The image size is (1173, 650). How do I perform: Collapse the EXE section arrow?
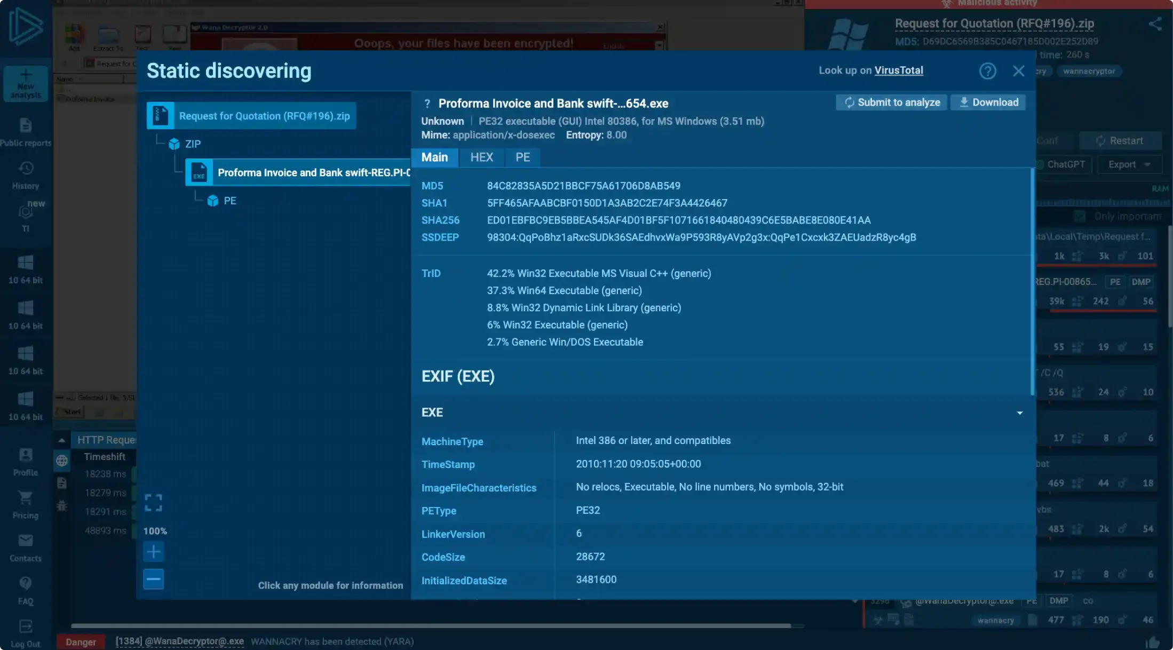coord(1019,413)
